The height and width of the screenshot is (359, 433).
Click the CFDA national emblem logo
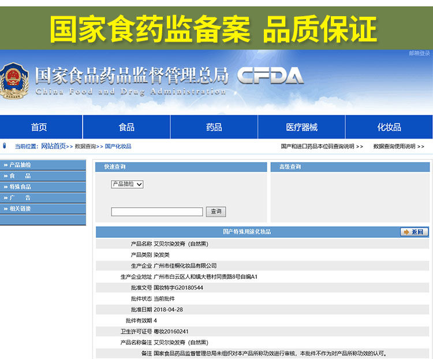(14, 81)
